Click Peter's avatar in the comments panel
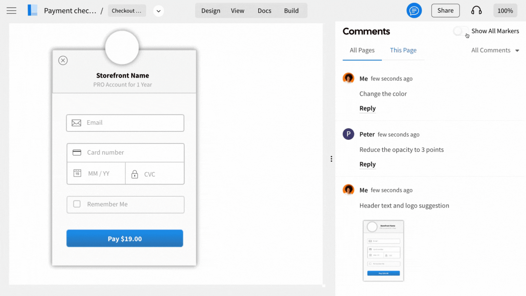Image resolution: width=526 pixels, height=296 pixels. [x=348, y=134]
